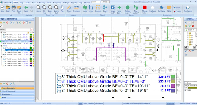Toggle Snap in the status bar
This screenshot has width=197, height=105.
[80, 104]
